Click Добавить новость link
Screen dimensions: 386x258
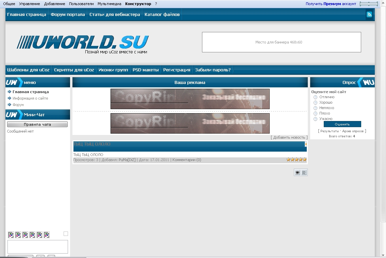pos(289,137)
